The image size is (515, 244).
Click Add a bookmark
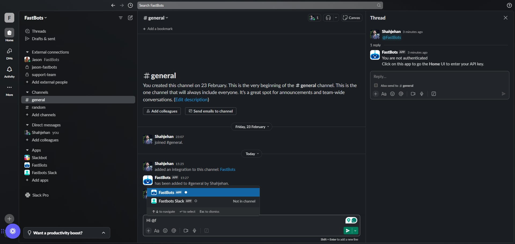[158, 29]
